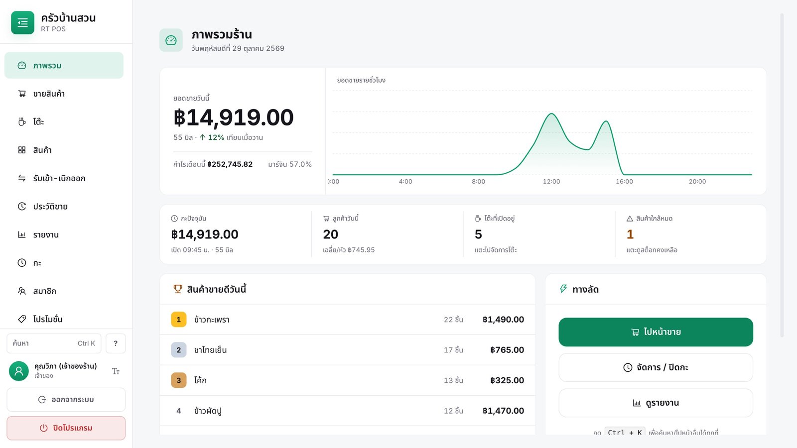This screenshot has width=797, height=448.
Task: Open สินค้า products menu item
Action: click(x=64, y=150)
